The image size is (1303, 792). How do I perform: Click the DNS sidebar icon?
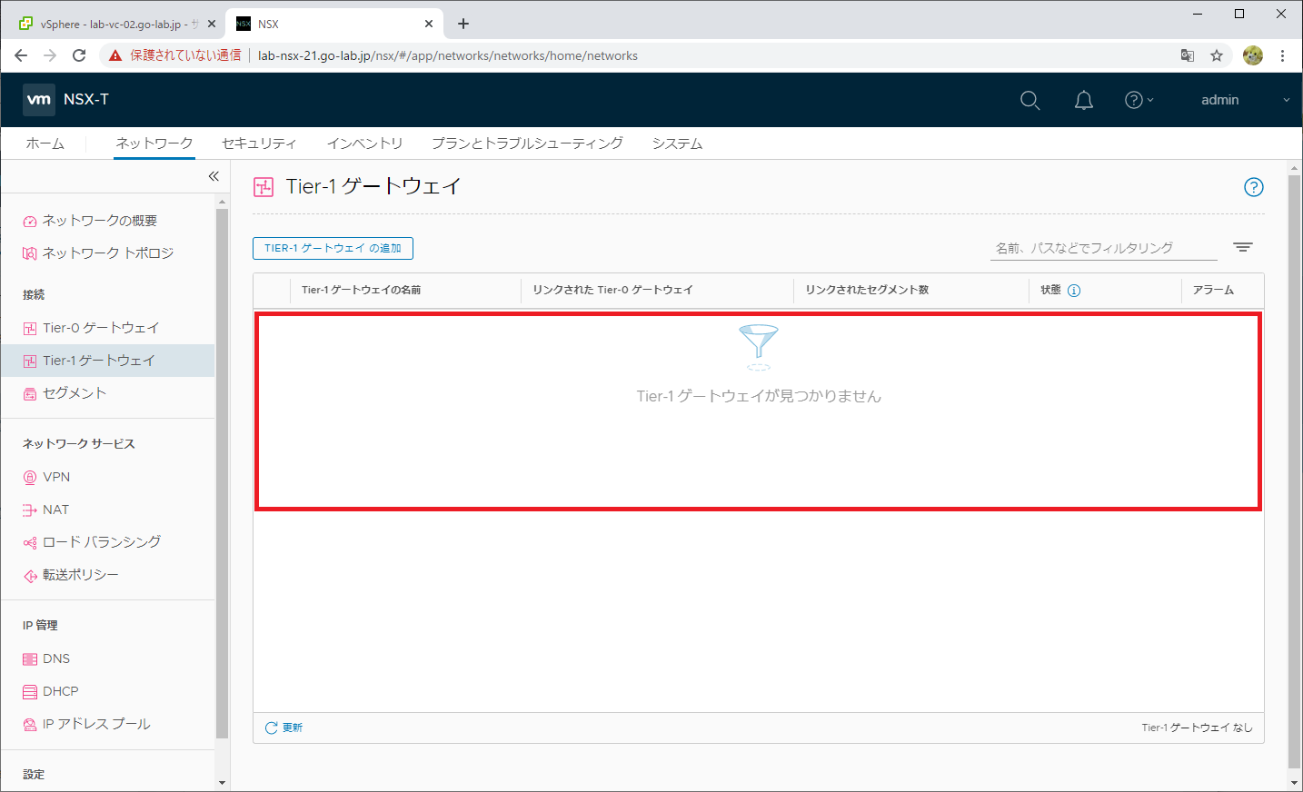pyautogui.click(x=30, y=659)
